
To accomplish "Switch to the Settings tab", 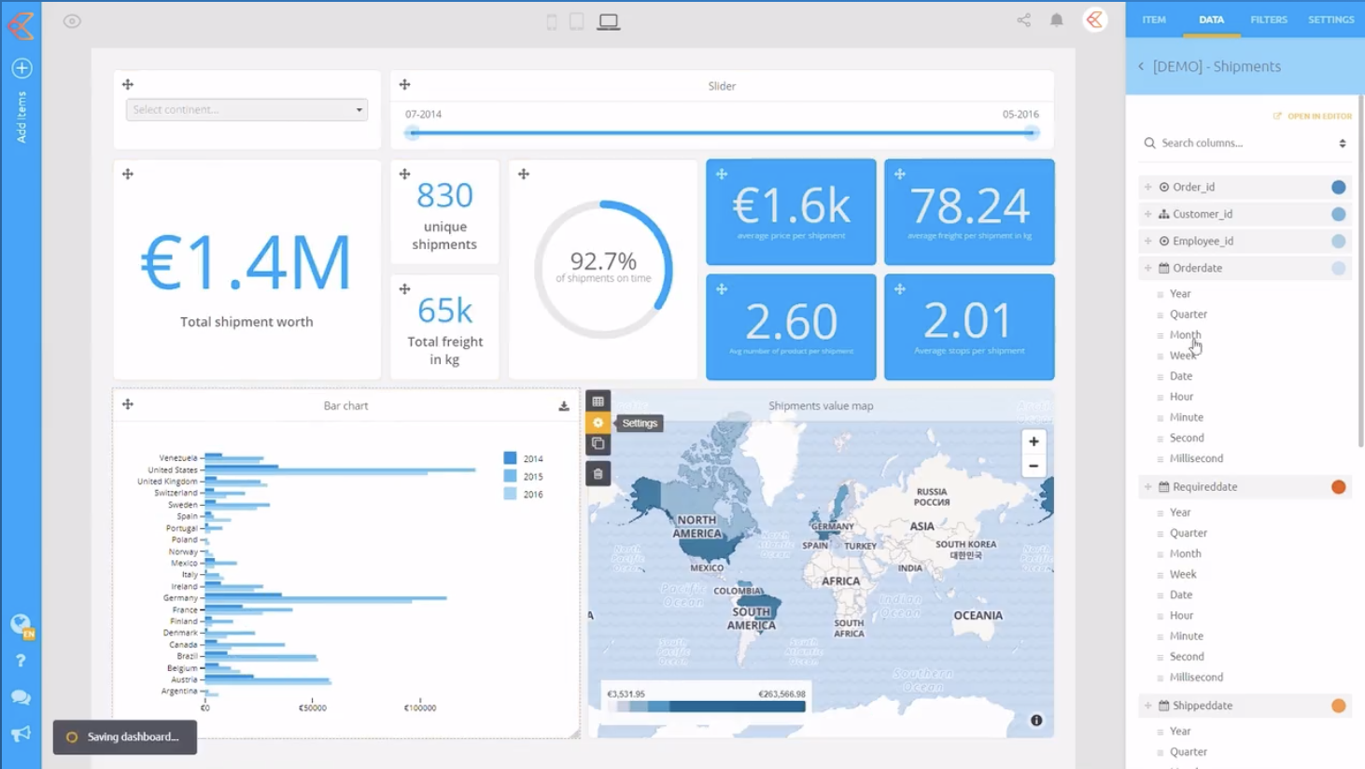I will (x=1330, y=20).
